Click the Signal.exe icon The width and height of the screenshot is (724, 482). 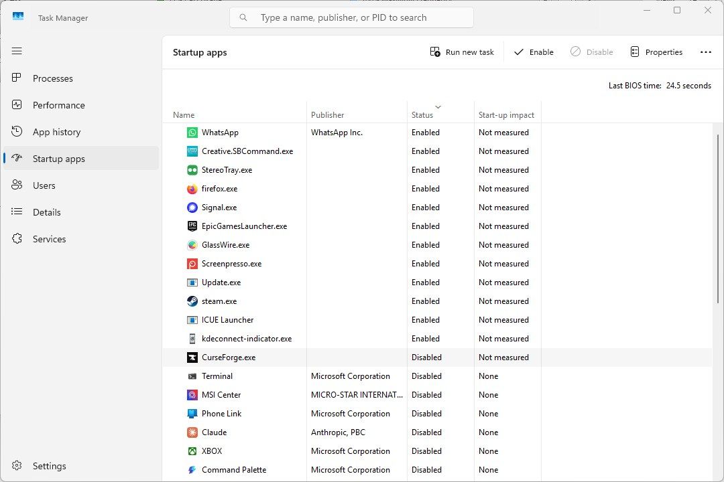coord(192,208)
